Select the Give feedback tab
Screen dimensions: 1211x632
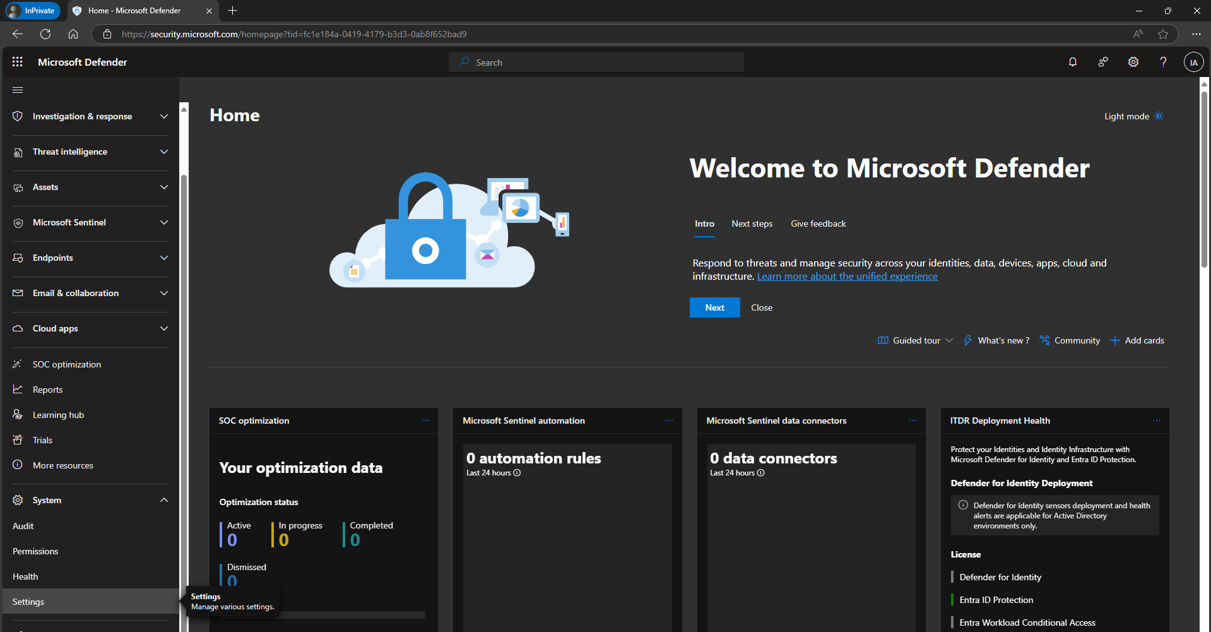click(x=818, y=224)
